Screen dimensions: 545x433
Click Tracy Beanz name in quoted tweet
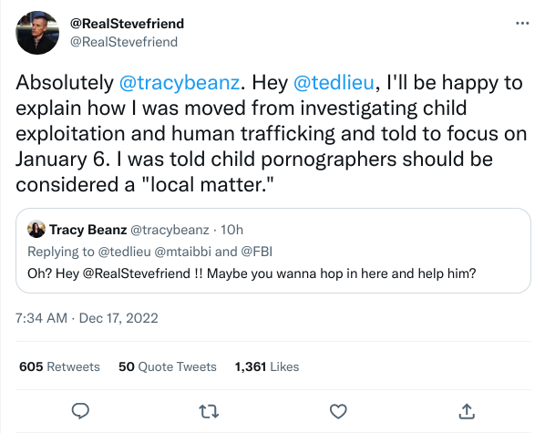[x=87, y=230]
